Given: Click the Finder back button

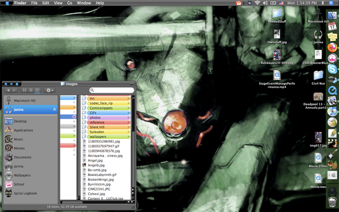Looking at the screenshot, I should [x=7, y=91].
